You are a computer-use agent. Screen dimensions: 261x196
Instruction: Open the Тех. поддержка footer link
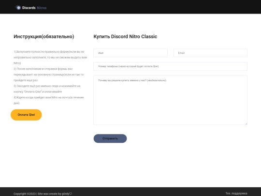coord(236,193)
